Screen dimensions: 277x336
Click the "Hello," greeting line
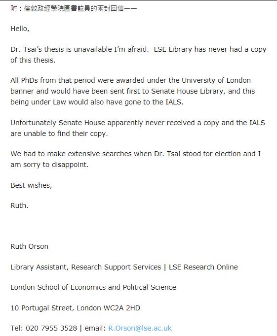tap(20, 29)
